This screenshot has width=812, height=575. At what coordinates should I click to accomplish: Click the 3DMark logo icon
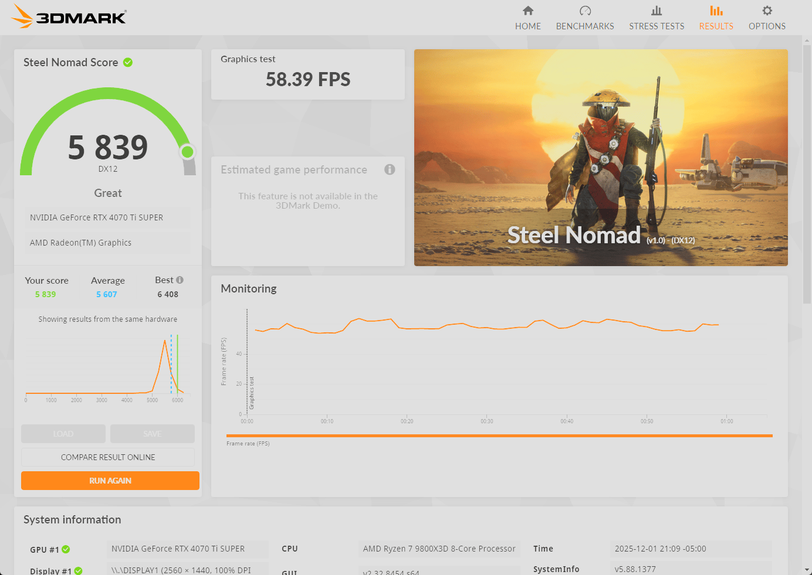point(22,16)
